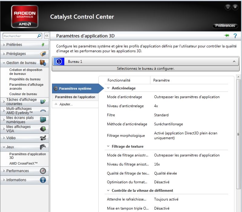Open Création et disposition de bureaux
This screenshot has height=212, width=242.
coord(26,72)
